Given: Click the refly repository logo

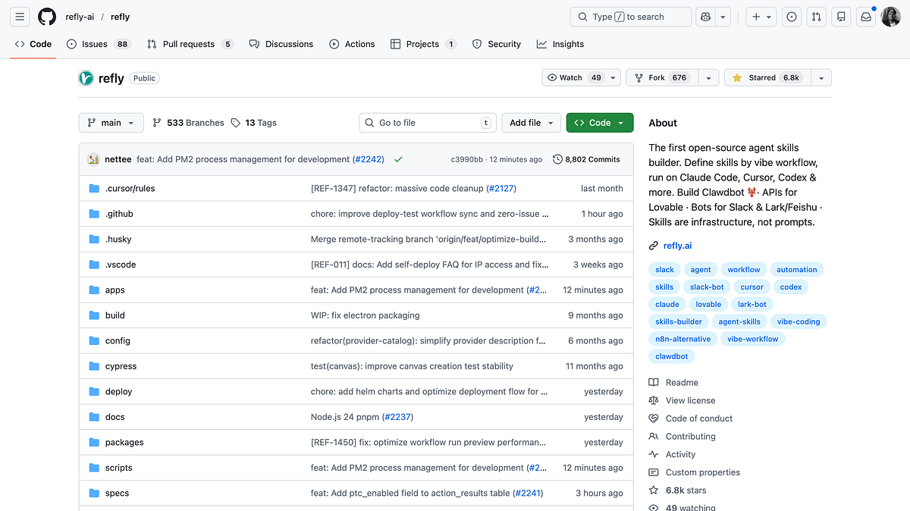Looking at the screenshot, I should point(86,78).
